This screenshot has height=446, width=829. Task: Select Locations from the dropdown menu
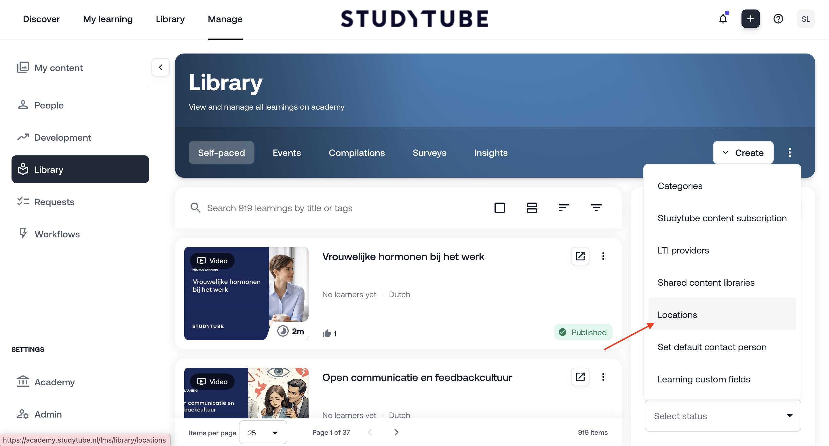coord(677,315)
